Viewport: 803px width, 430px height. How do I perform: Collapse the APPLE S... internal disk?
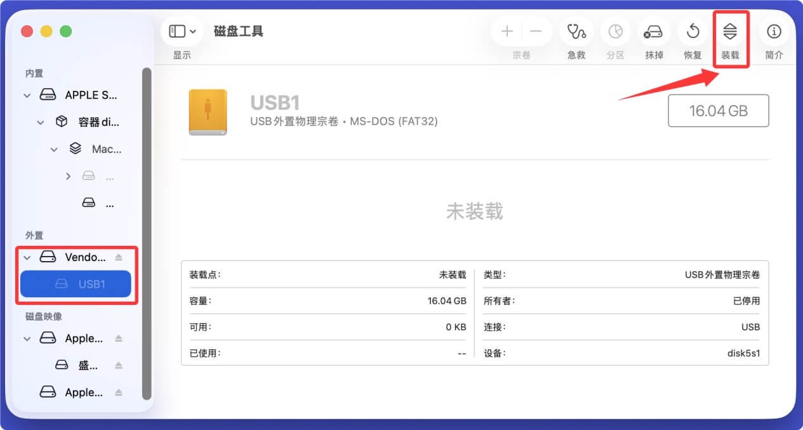pyautogui.click(x=27, y=95)
